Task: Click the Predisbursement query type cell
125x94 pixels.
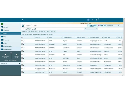Action: 109,69
